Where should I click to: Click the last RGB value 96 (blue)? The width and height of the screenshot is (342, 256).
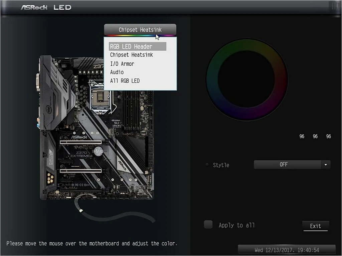[x=329, y=136]
